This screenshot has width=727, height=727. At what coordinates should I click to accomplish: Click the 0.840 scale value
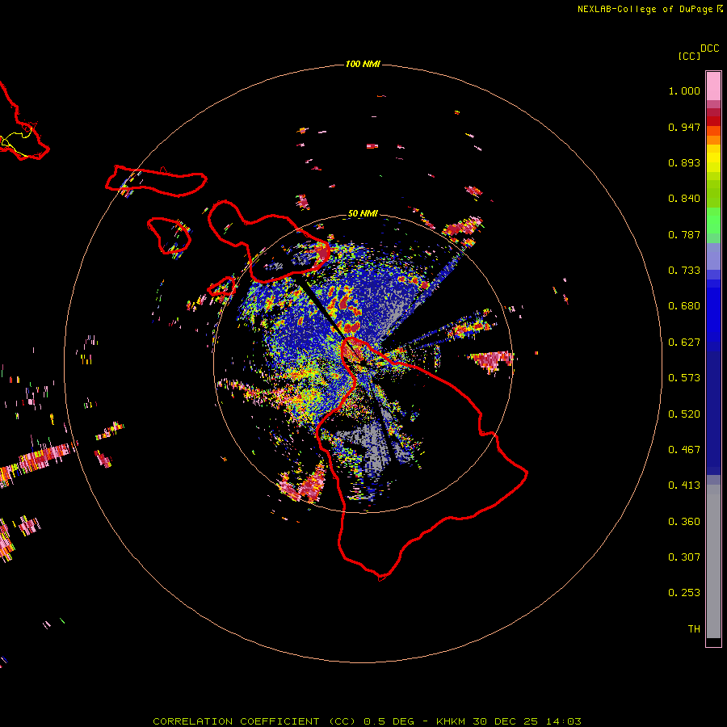point(684,199)
